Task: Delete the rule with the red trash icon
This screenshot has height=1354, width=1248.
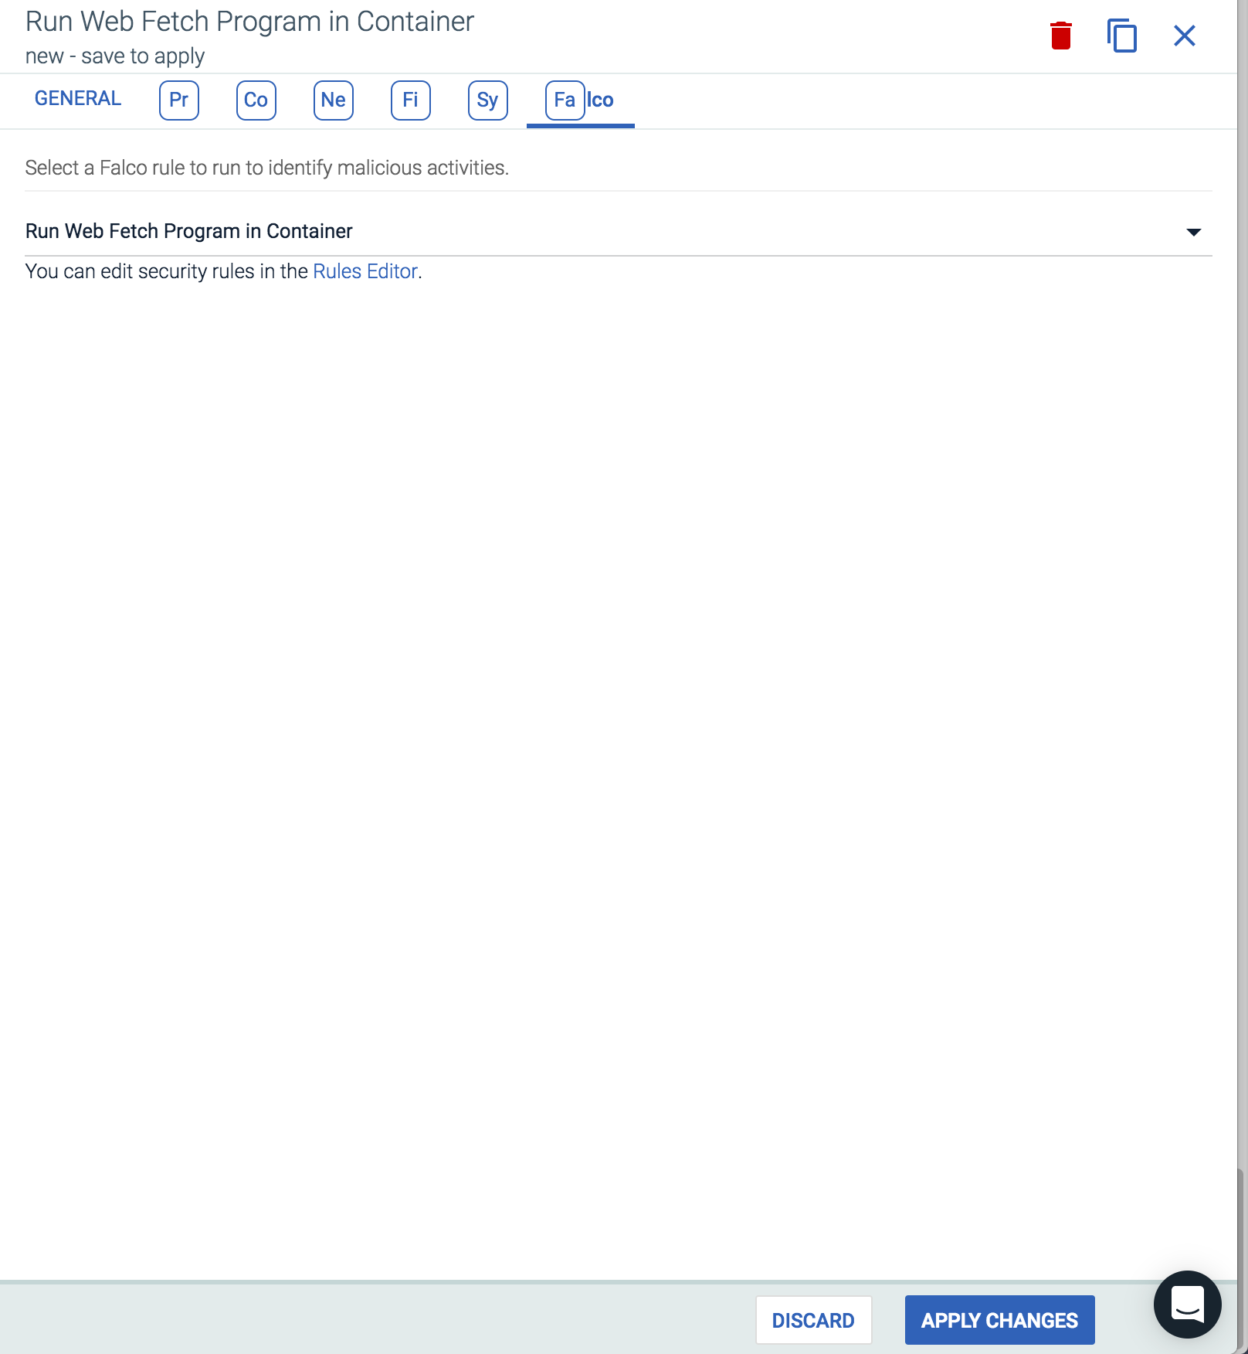Action: (1061, 36)
